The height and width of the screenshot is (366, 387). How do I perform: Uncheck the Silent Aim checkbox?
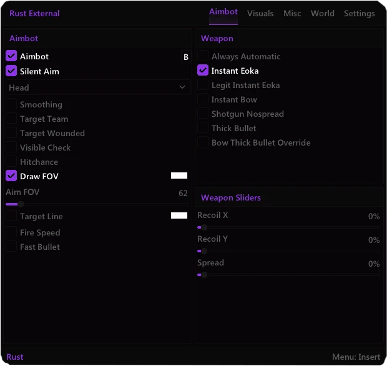[x=11, y=71]
